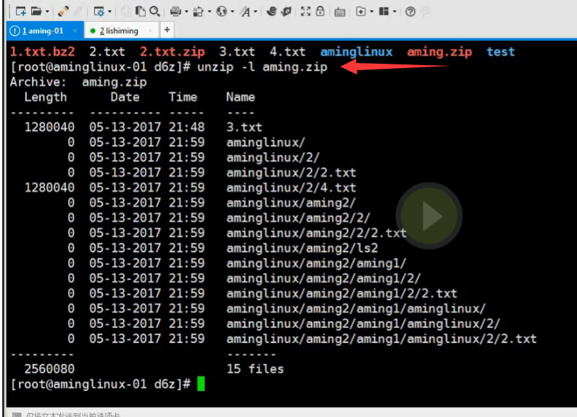Image resolution: width=577 pixels, height=417 pixels.
Task: Click the file transfer icon
Action: (198, 12)
